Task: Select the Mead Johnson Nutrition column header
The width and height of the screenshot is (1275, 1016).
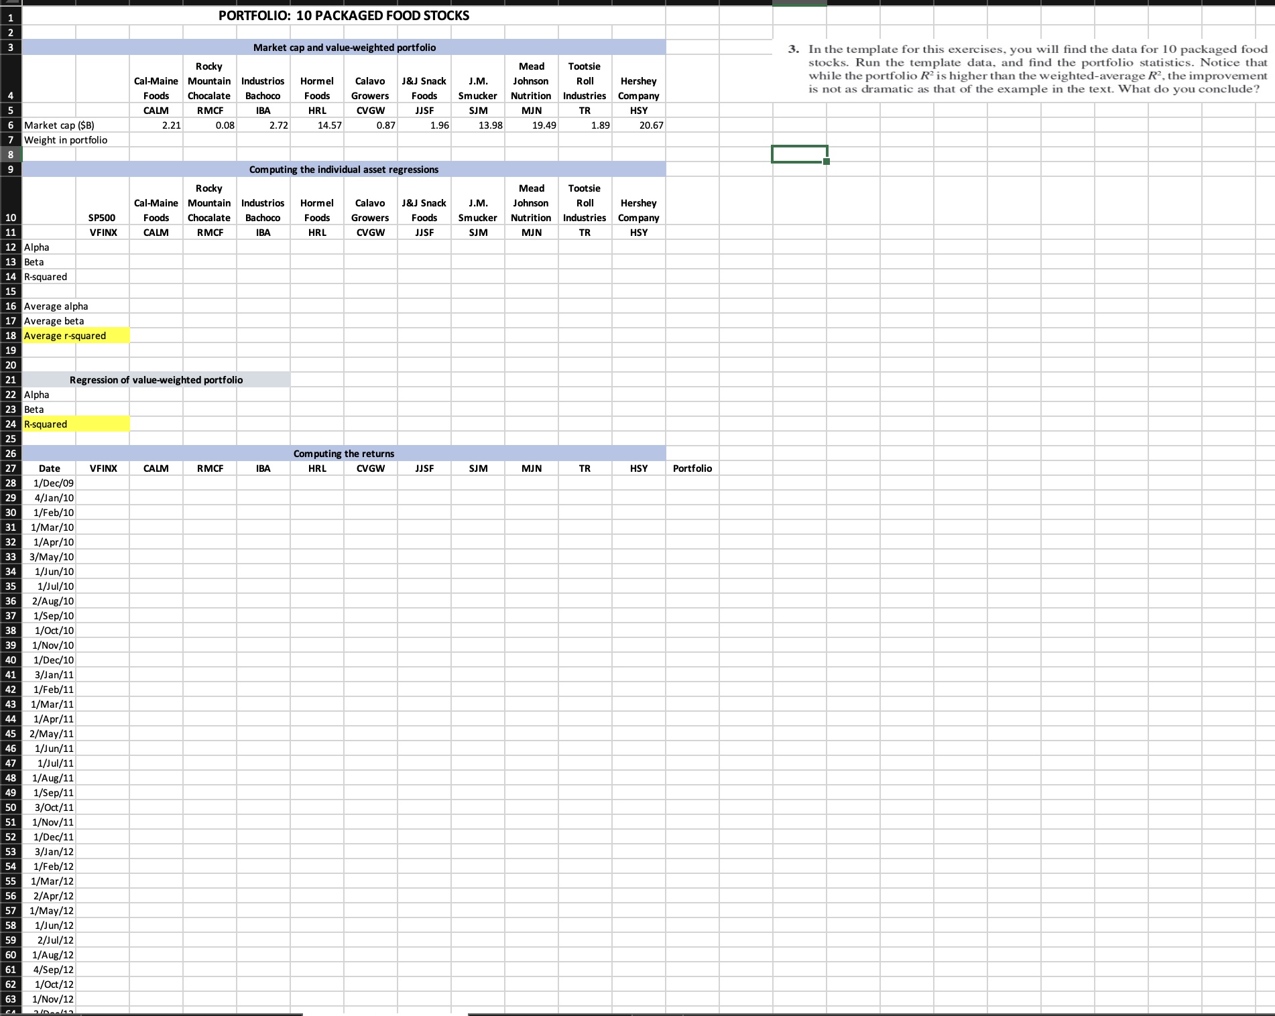Action: (x=532, y=202)
